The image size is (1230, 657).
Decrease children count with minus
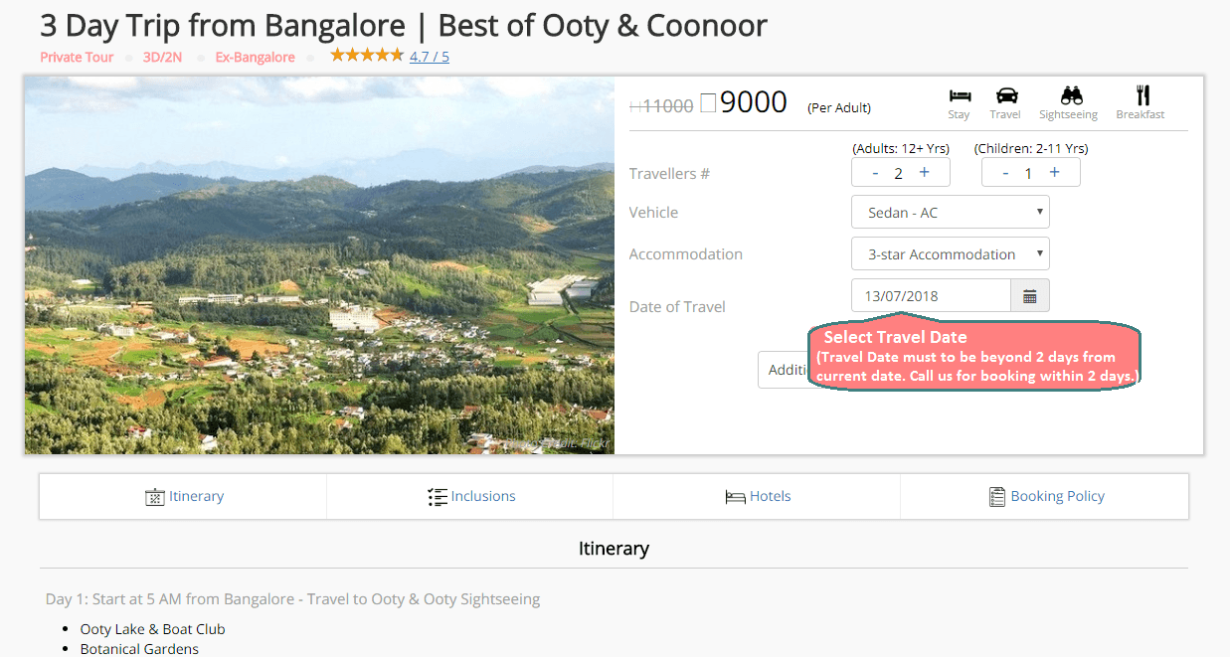coord(1005,173)
